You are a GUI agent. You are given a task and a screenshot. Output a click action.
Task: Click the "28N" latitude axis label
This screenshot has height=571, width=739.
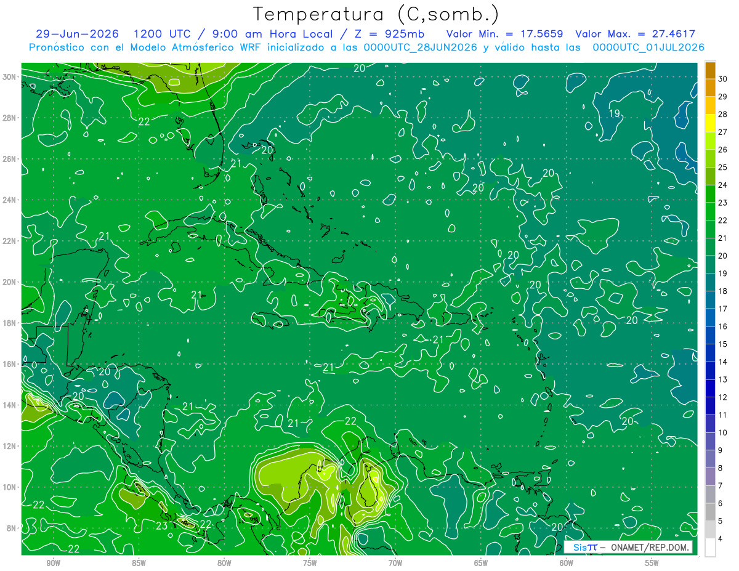(x=10, y=118)
